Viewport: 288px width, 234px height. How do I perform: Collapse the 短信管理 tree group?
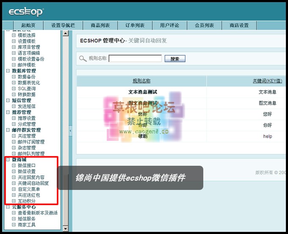click(8, 100)
